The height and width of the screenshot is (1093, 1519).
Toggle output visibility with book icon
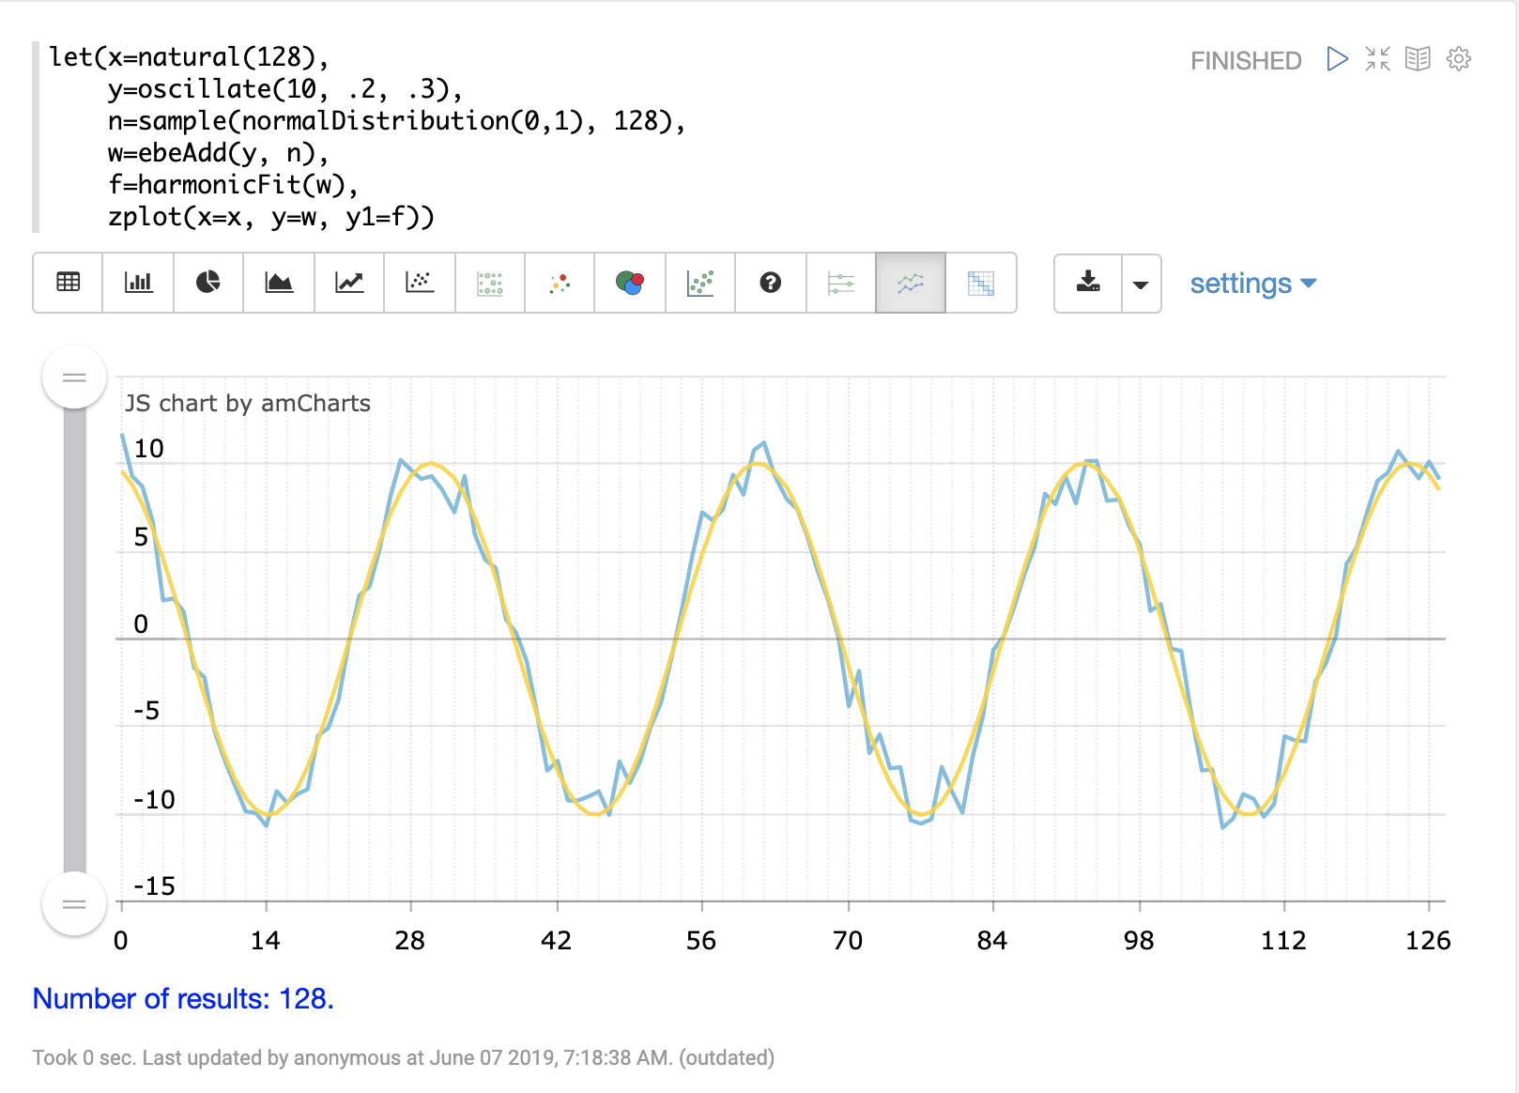(1418, 59)
